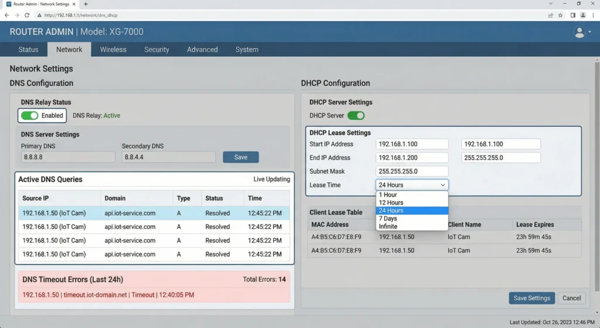Viewport: 600px width, 328px height.
Task: Open the tab search chevron
Action: 551,4
